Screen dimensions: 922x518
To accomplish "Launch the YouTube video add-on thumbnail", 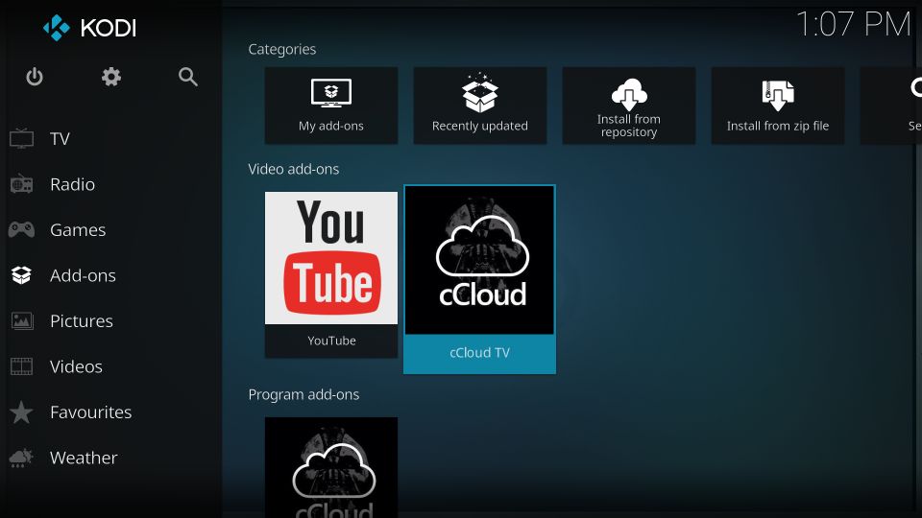I will point(331,258).
